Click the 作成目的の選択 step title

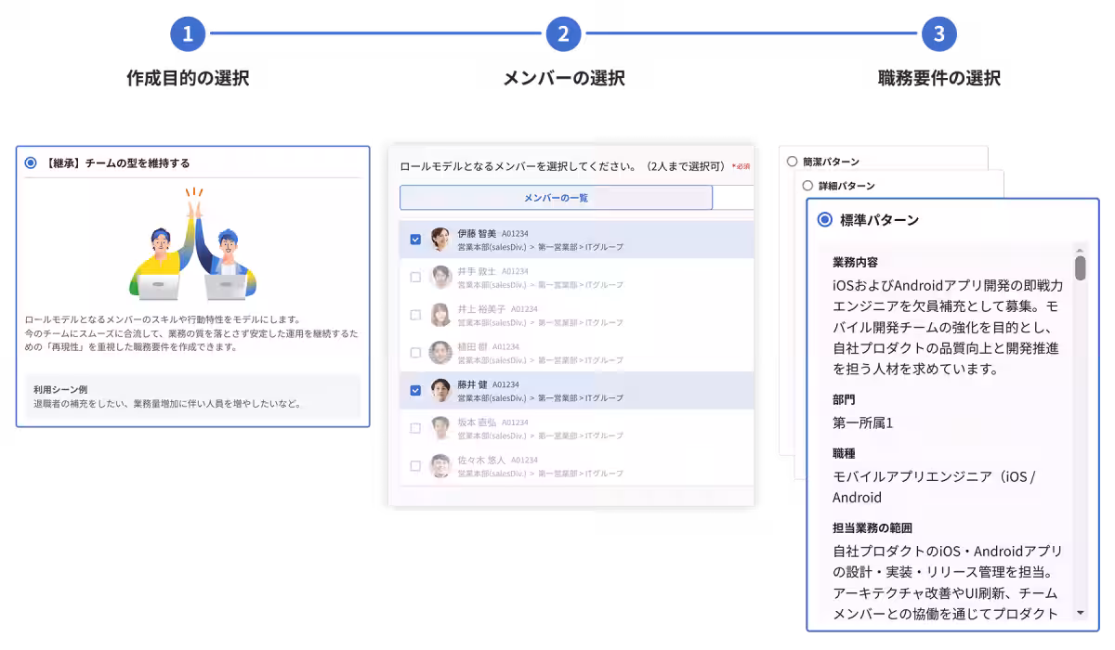tap(188, 78)
